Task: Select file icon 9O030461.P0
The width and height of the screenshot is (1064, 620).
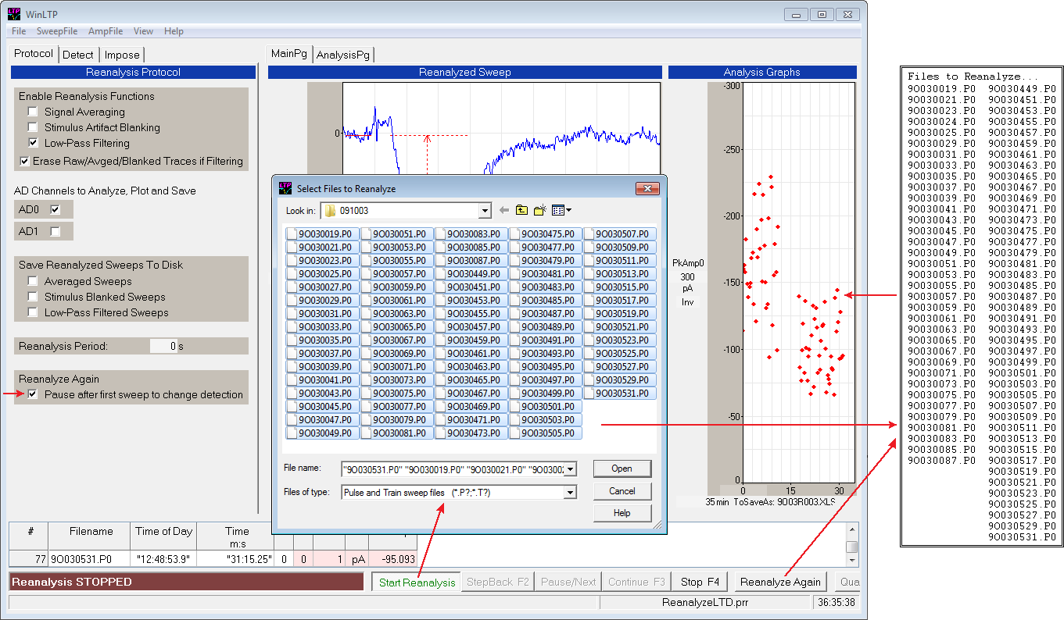Action: pos(441,354)
